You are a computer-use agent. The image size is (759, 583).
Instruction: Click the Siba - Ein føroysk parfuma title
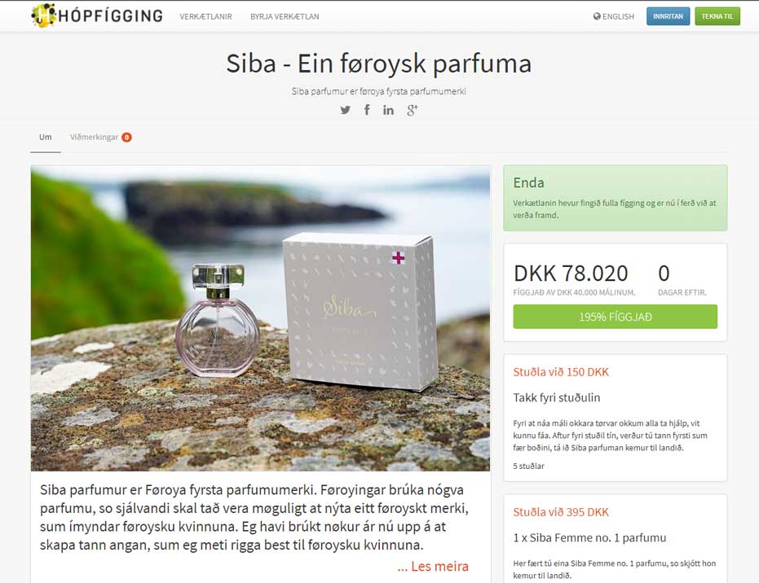(379, 64)
